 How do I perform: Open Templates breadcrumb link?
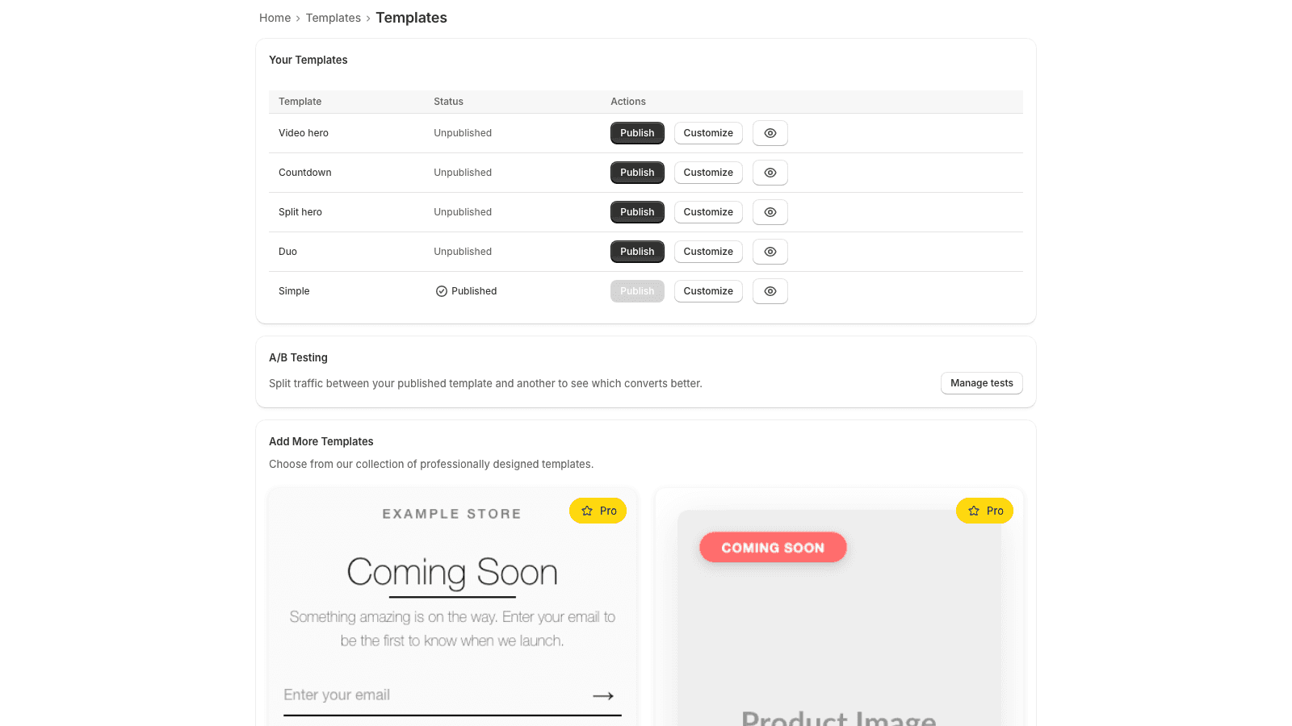point(333,18)
